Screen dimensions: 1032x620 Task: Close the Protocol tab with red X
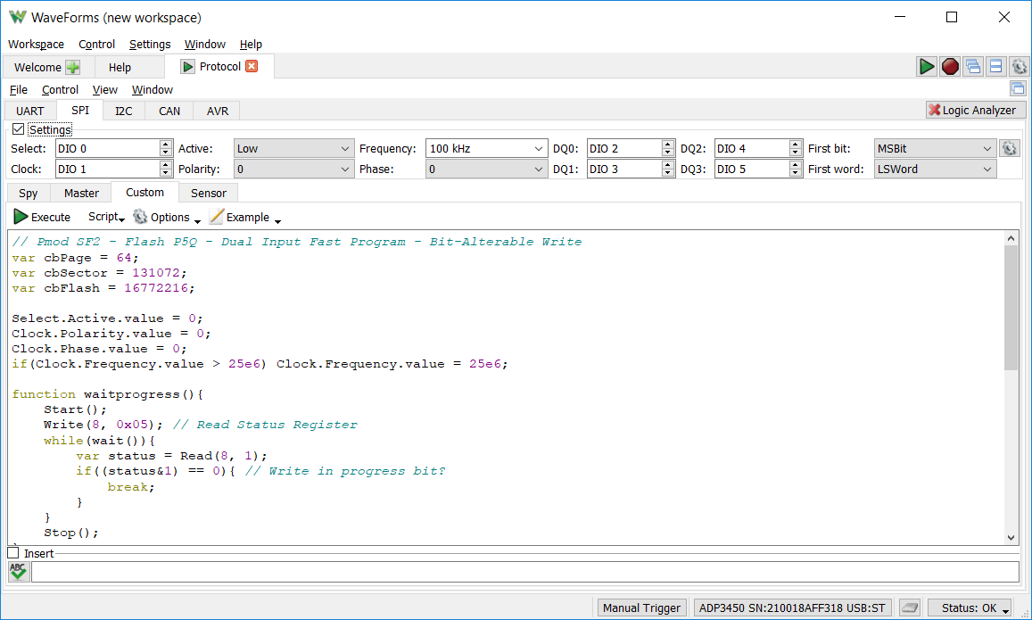click(x=252, y=67)
